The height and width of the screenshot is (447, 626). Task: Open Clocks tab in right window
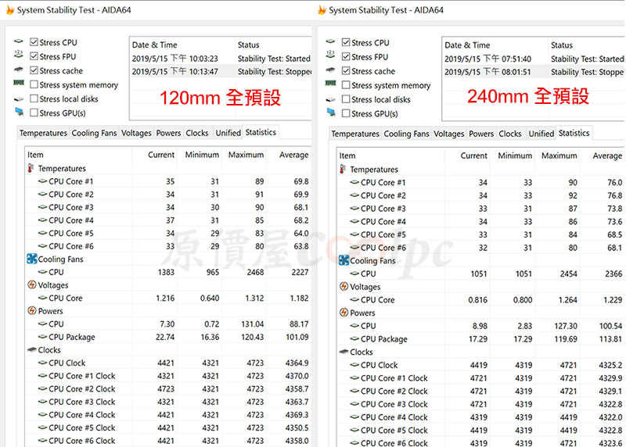tap(510, 134)
